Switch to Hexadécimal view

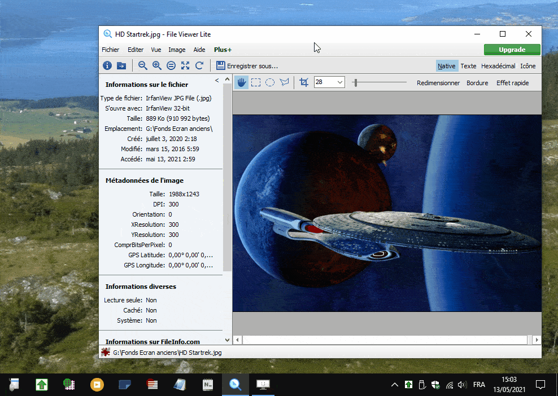pyautogui.click(x=498, y=66)
